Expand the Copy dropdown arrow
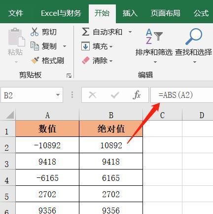The height and width of the screenshot is (214, 213). pyautogui.click(x=65, y=46)
